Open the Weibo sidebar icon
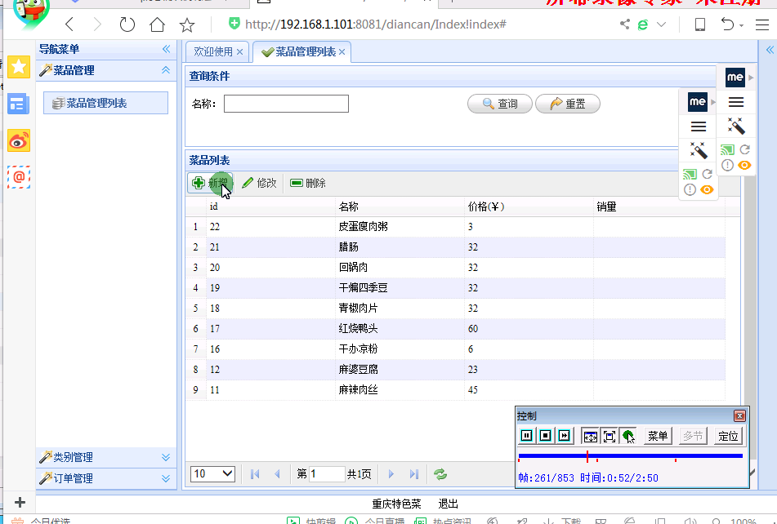This screenshot has width=777, height=524. [x=19, y=140]
